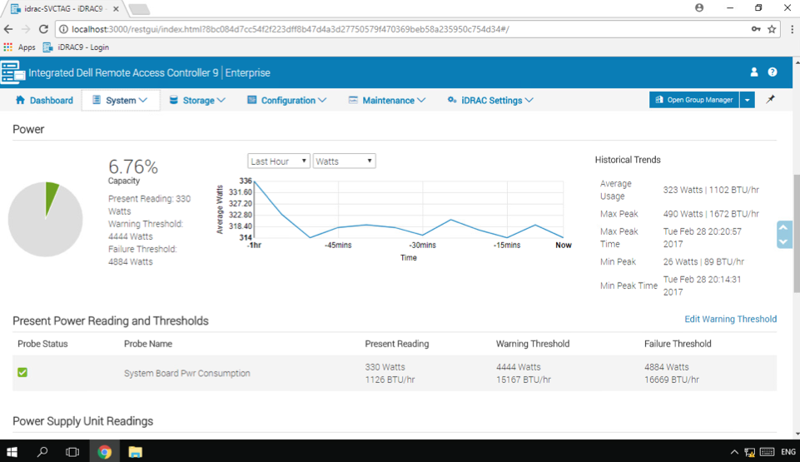Click the browser address bar URL

291,29
